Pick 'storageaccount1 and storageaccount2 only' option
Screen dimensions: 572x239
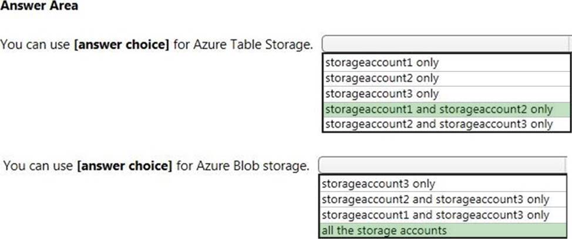pos(439,109)
